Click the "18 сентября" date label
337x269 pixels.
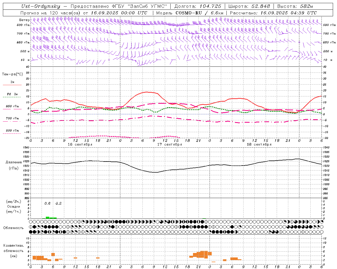(259, 144)
